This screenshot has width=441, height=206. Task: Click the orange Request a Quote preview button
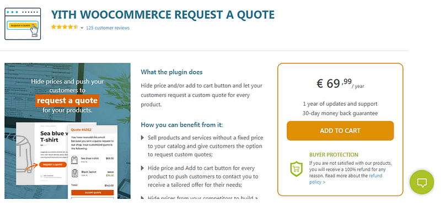coord(53,165)
